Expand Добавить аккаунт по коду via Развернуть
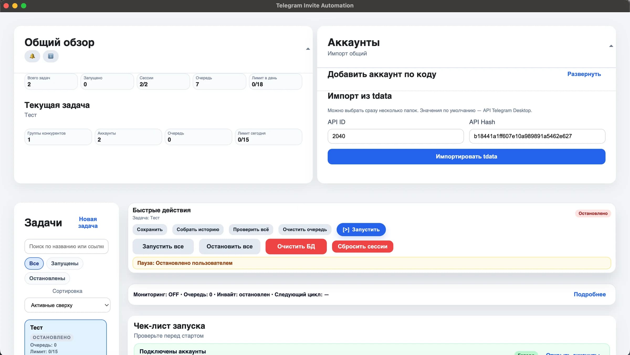The image size is (630, 355). (x=584, y=74)
